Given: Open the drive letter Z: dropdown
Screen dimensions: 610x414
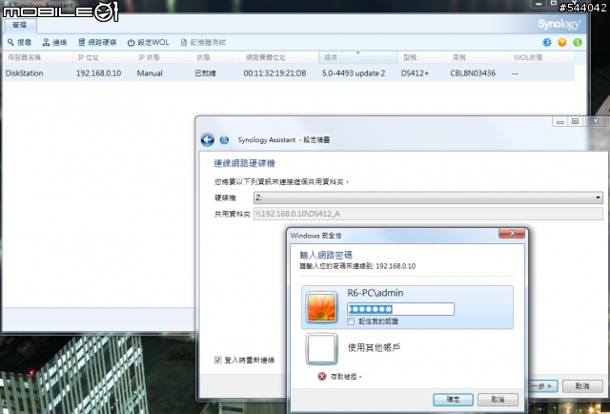Looking at the screenshot, I should click(428, 197).
